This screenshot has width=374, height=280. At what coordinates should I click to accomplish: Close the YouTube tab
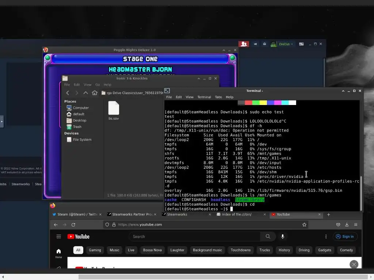[319, 214]
